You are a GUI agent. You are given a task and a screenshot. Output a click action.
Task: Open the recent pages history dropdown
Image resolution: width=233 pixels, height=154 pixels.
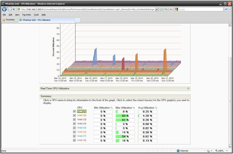pyautogui.click(x=14, y=9)
